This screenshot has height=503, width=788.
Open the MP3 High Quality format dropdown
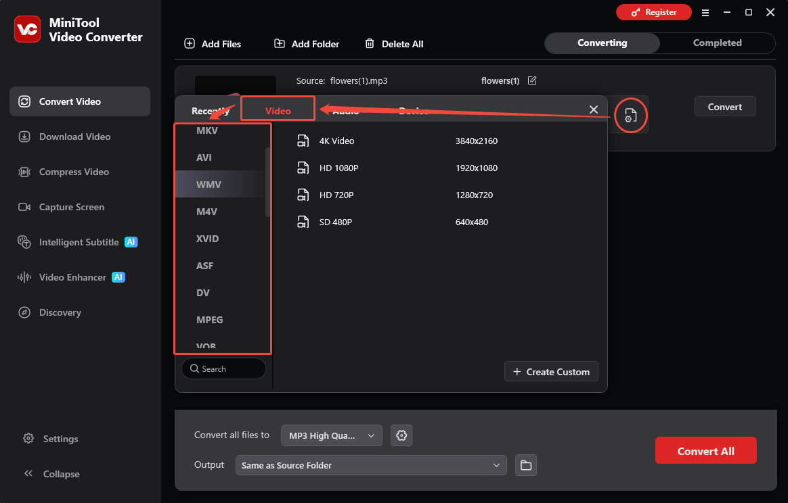[332, 436]
